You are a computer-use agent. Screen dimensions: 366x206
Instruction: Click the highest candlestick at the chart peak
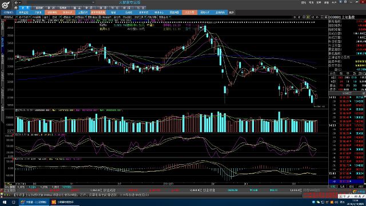pyautogui.click(x=205, y=29)
